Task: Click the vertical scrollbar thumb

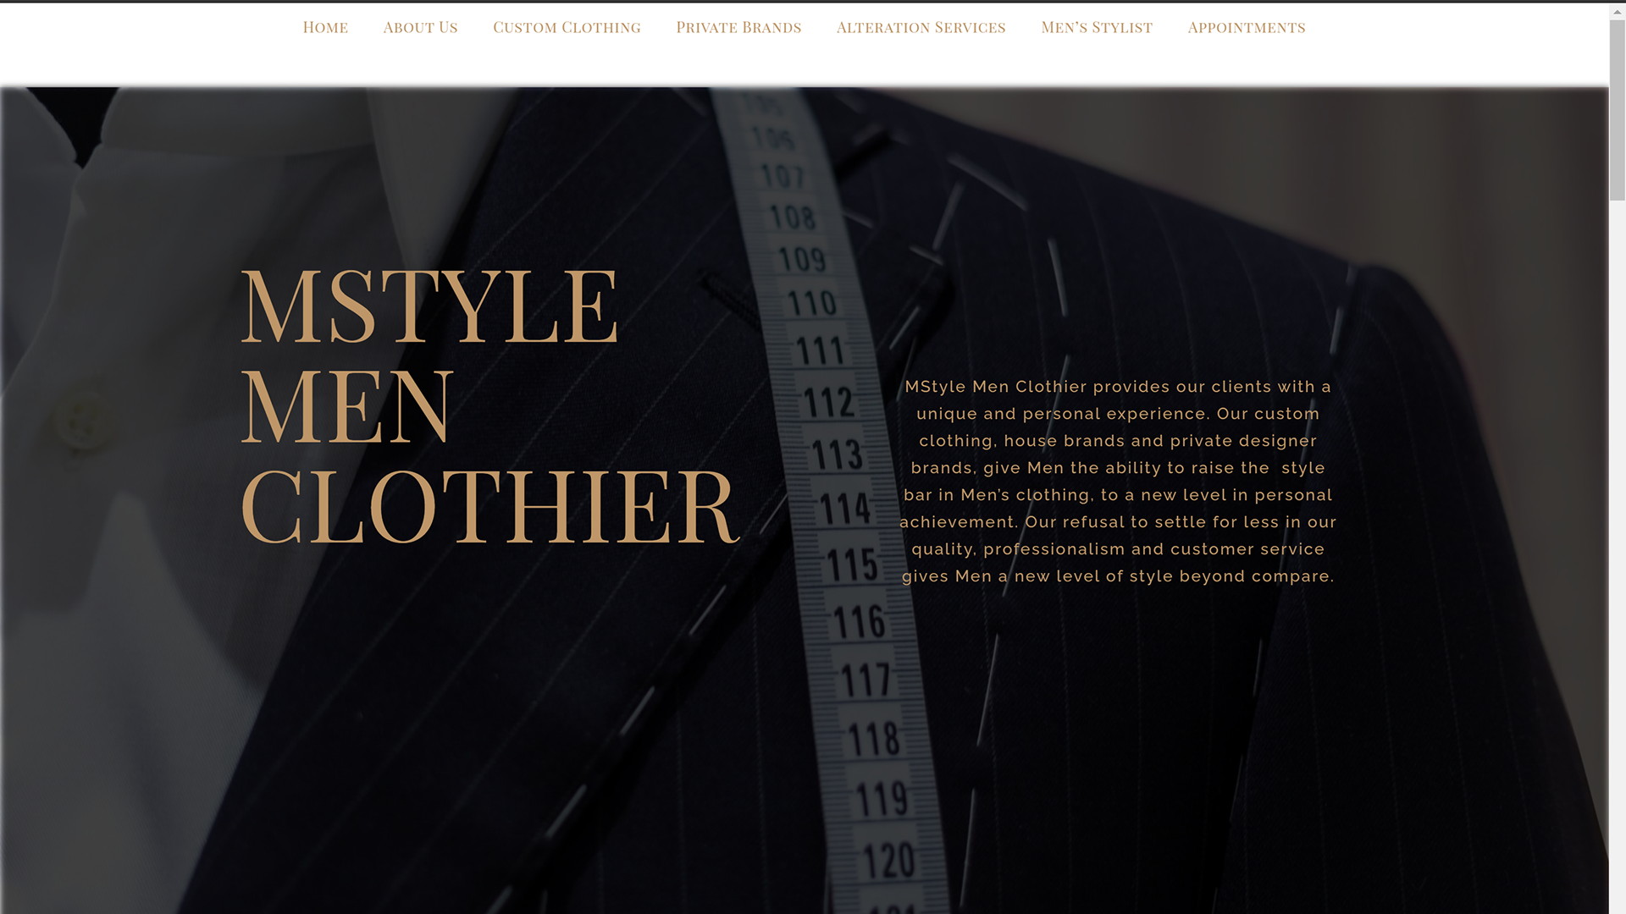Action: (x=1618, y=110)
